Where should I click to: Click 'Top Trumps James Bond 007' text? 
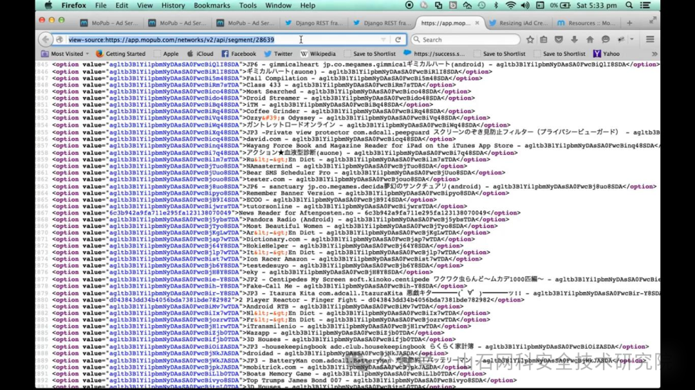coord(294,380)
